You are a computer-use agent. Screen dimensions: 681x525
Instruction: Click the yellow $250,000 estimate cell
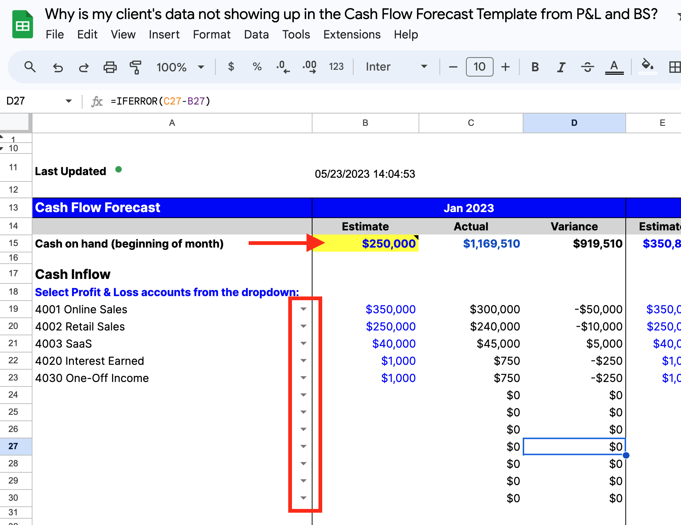[x=366, y=243]
